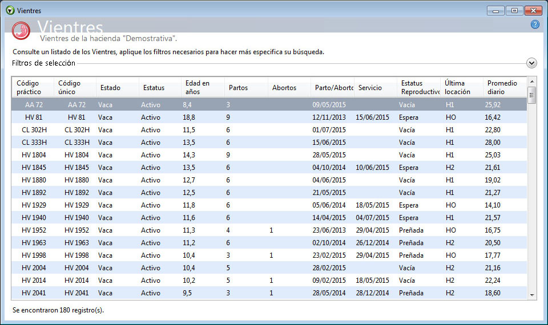548x325 pixels.
Task: Click the Vientres title bar app icon
Action: 10,10
